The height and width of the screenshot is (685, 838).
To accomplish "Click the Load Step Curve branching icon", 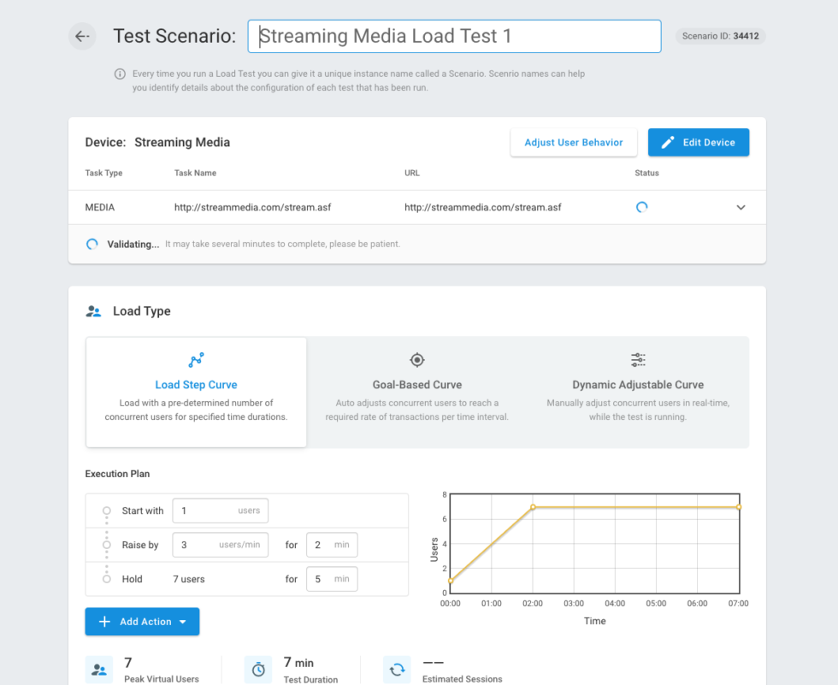I will pyautogui.click(x=196, y=360).
